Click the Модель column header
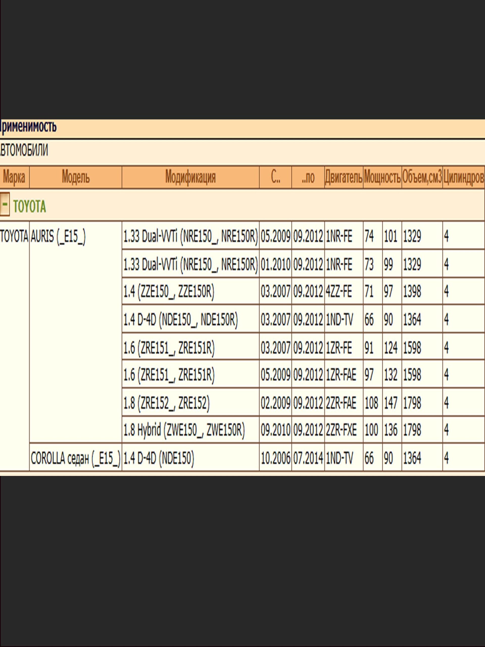This screenshot has height=647, width=485. click(x=76, y=177)
